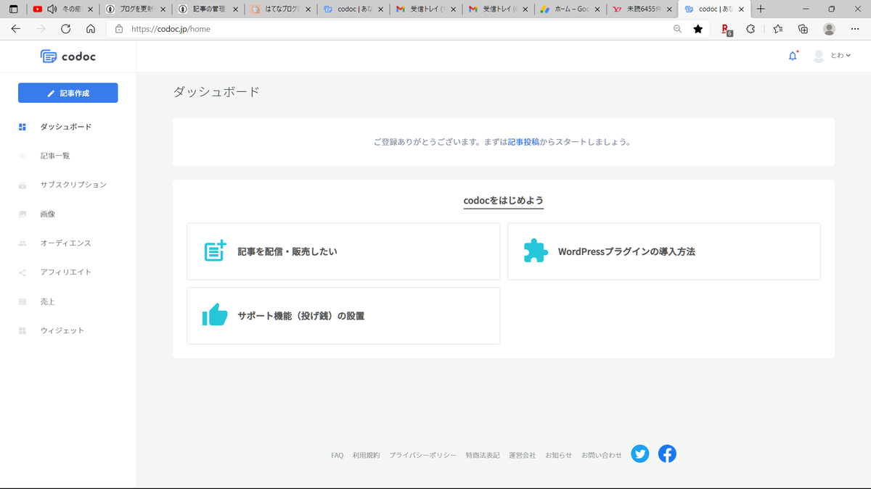Open 運営会社 footer link
The width and height of the screenshot is (871, 489).
click(x=522, y=455)
